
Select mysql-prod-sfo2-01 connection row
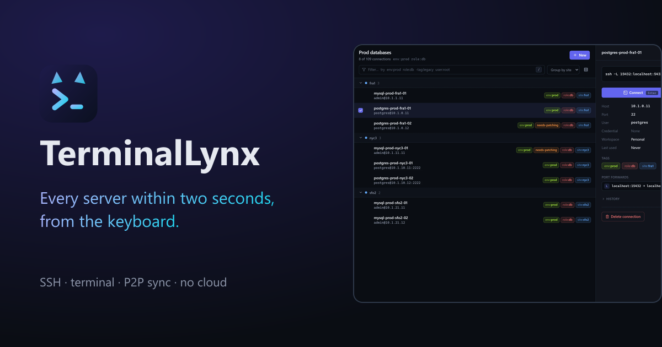[x=474, y=205]
